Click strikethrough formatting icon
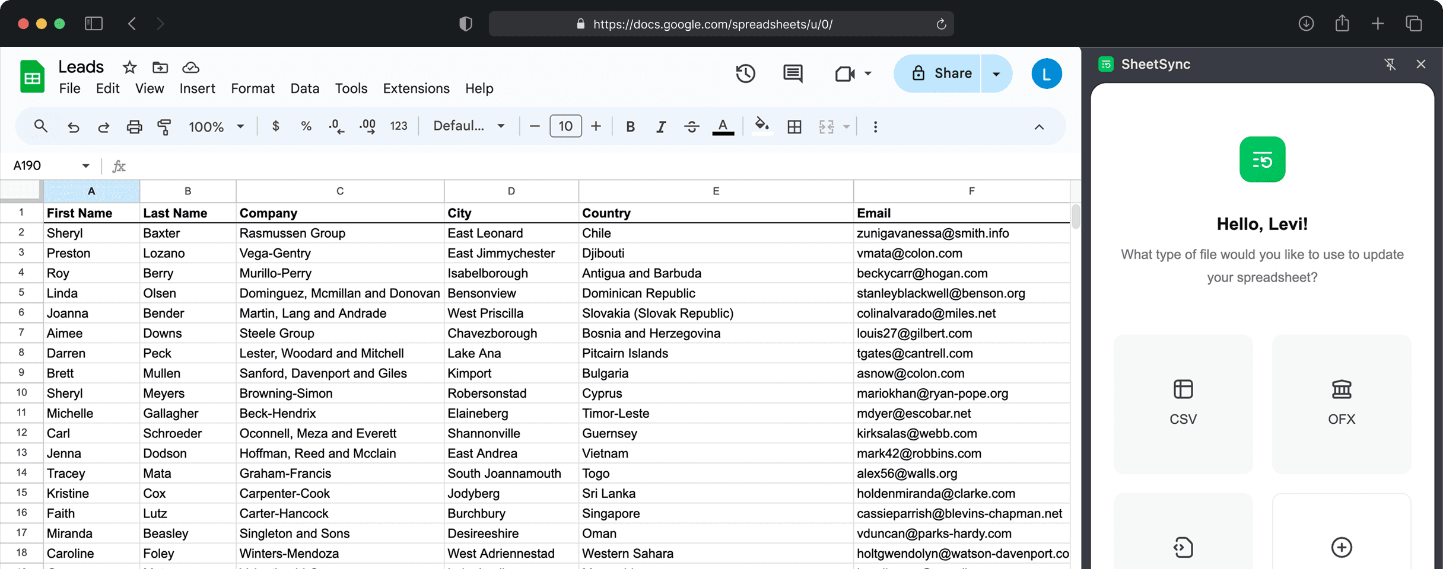Image resolution: width=1443 pixels, height=569 pixels. pyautogui.click(x=691, y=126)
